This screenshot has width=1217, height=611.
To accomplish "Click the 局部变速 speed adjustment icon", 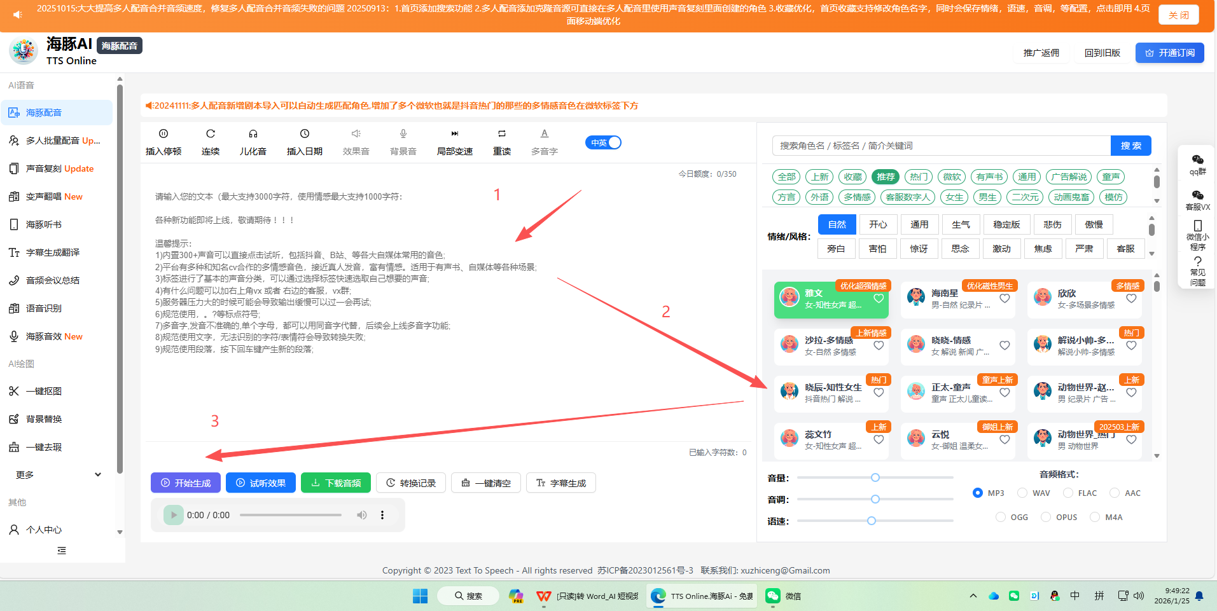I will coord(454,141).
